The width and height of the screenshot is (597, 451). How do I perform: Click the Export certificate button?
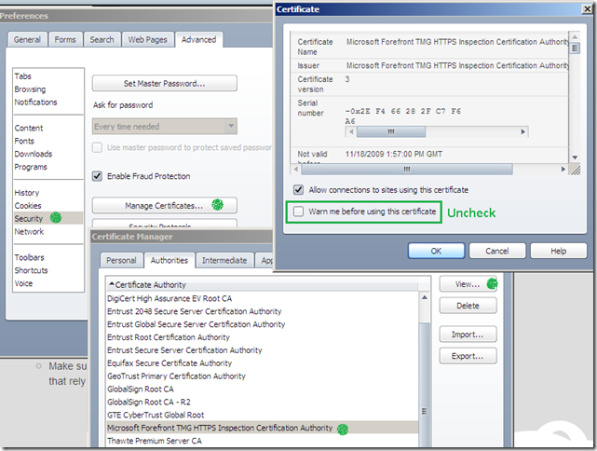pyautogui.click(x=468, y=356)
